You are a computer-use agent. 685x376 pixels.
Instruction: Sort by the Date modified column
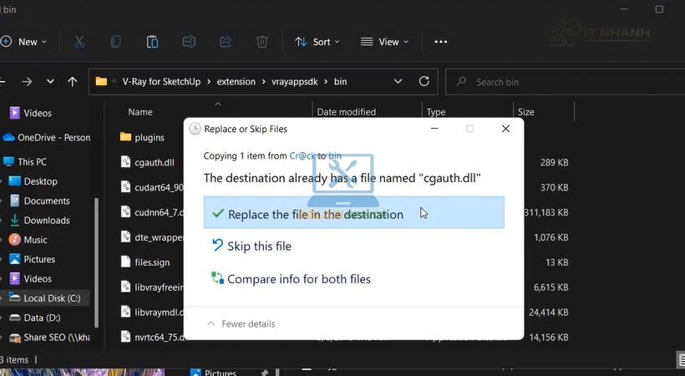pos(347,112)
